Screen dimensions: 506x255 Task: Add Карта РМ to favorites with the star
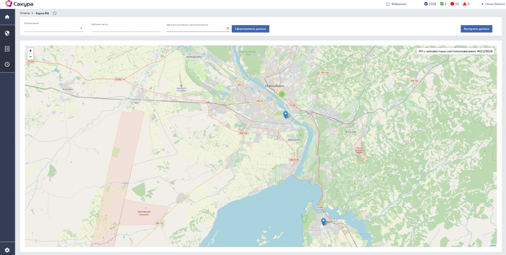tap(54, 13)
